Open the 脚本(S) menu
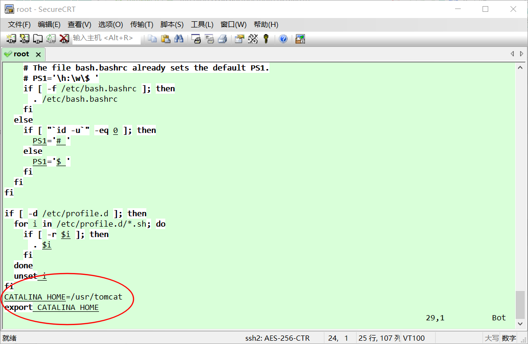 pyautogui.click(x=172, y=25)
